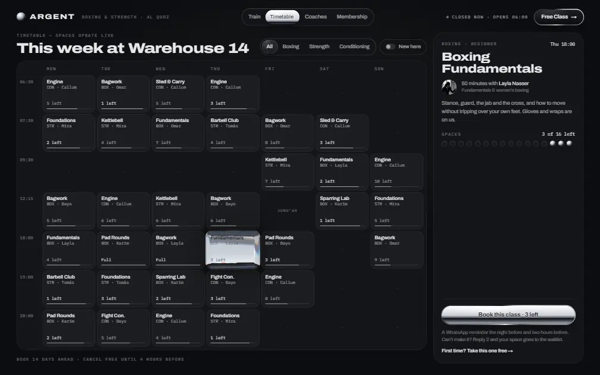Filter timetable by Strength

click(x=319, y=46)
